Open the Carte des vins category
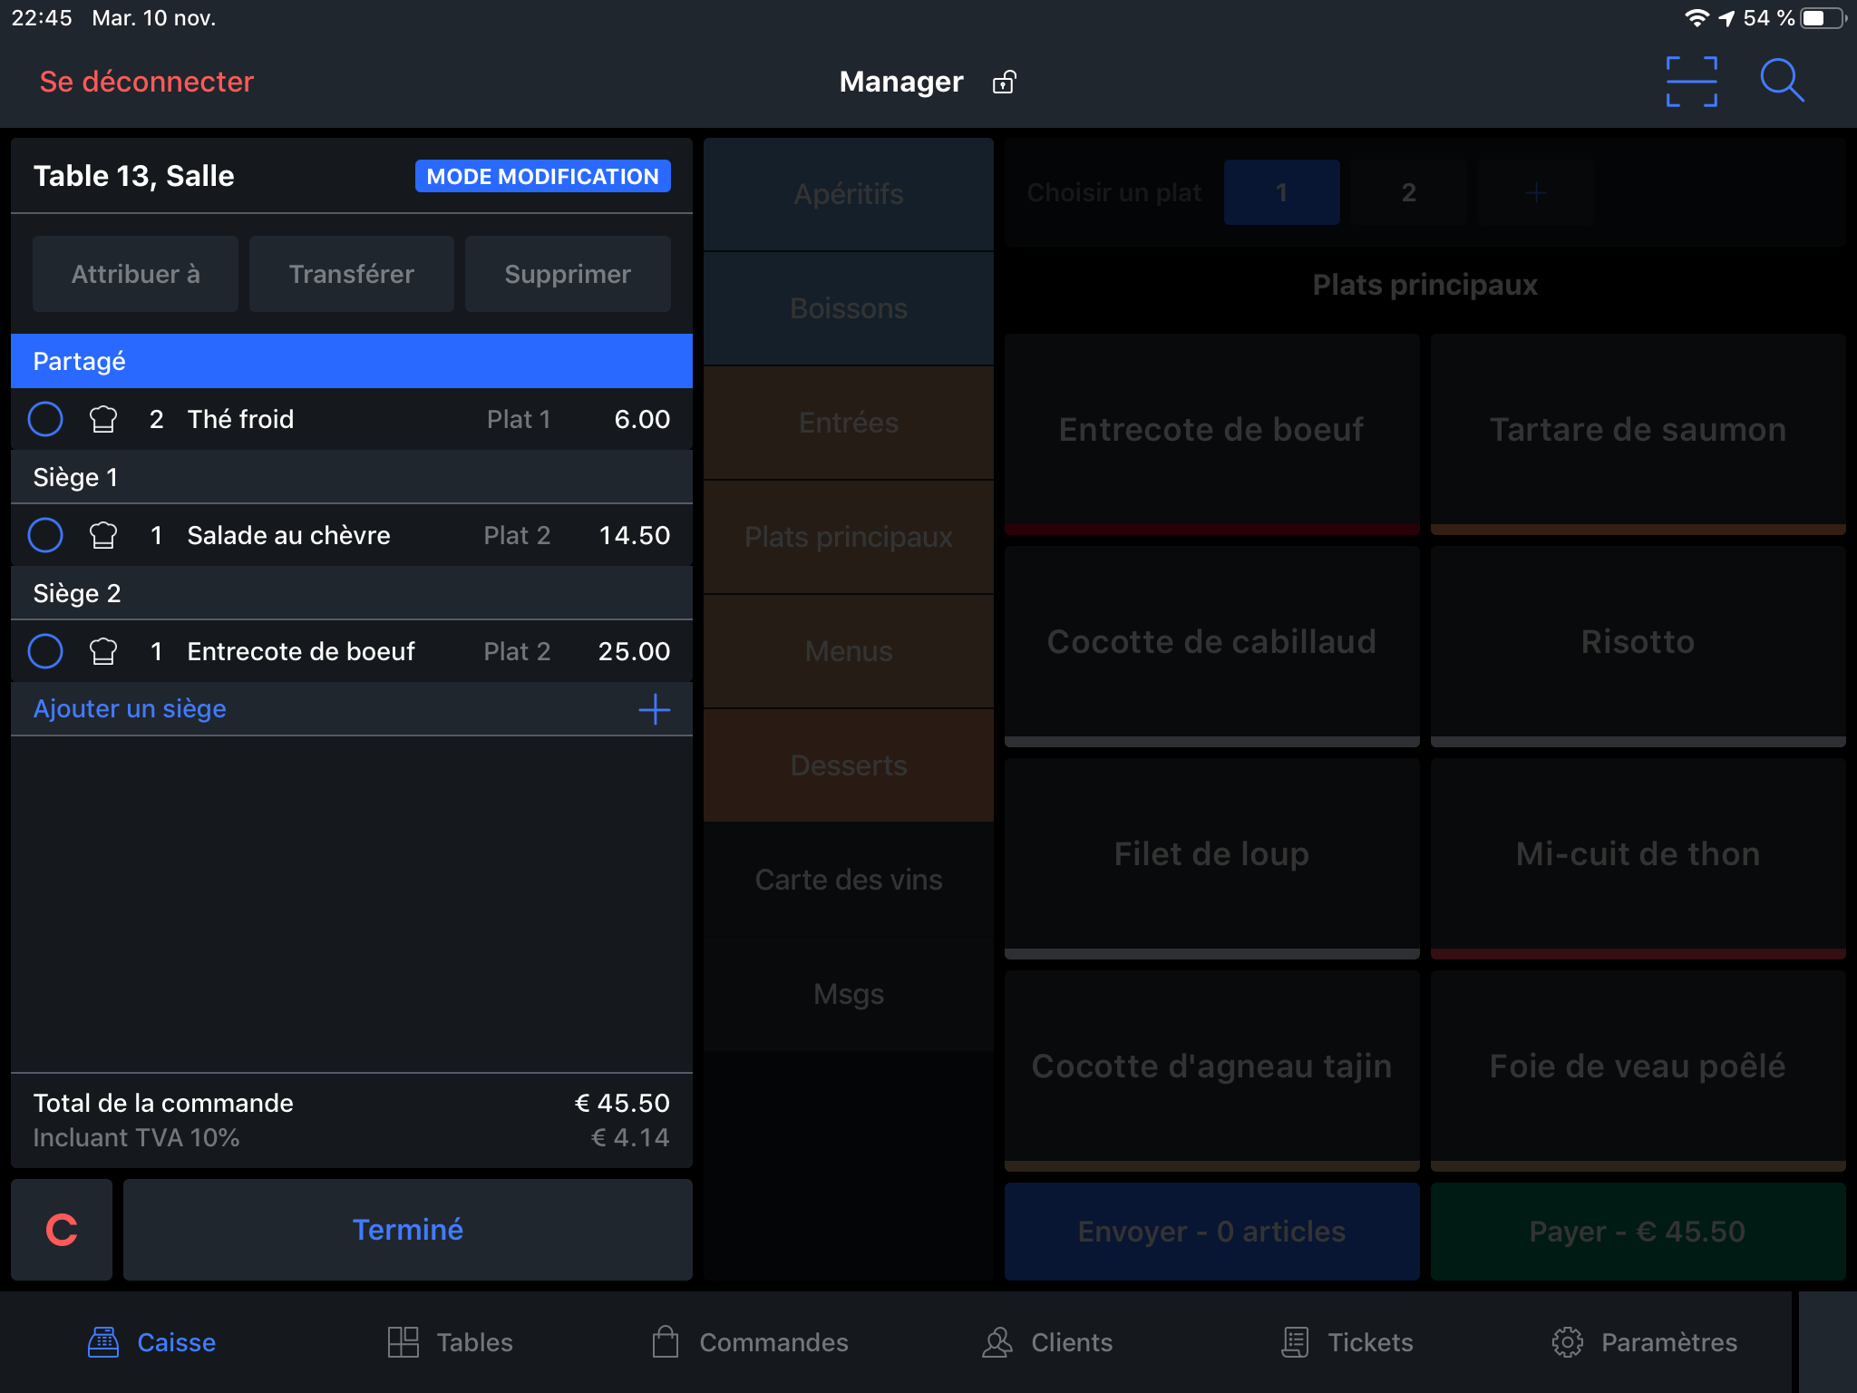This screenshot has width=1857, height=1393. [849, 880]
